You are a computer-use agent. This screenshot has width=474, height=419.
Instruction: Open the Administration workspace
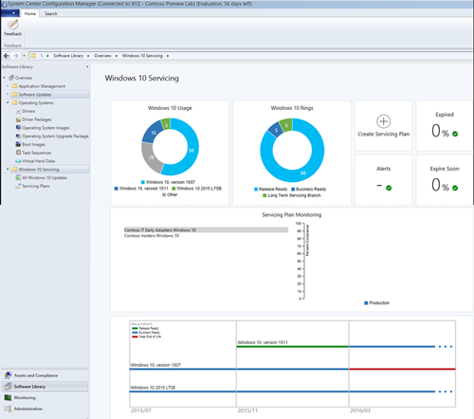click(x=45, y=409)
